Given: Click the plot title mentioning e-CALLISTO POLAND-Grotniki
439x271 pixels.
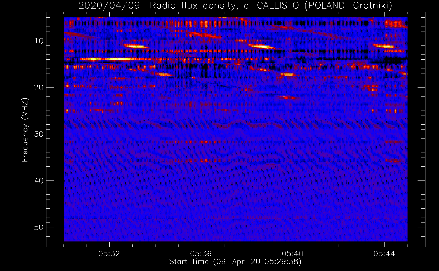Looking at the screenshot, I should [x=235, y=5].
